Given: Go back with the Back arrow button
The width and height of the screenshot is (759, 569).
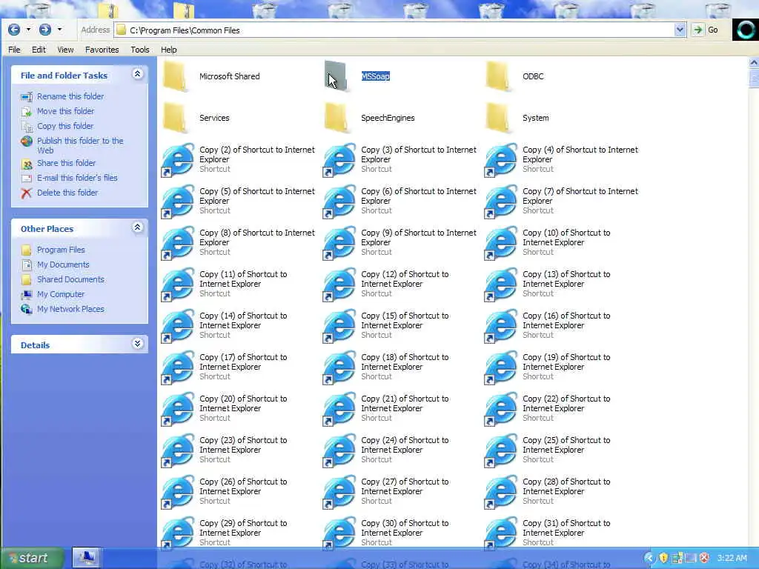Looking at the screenshot, I should (14, 30).
